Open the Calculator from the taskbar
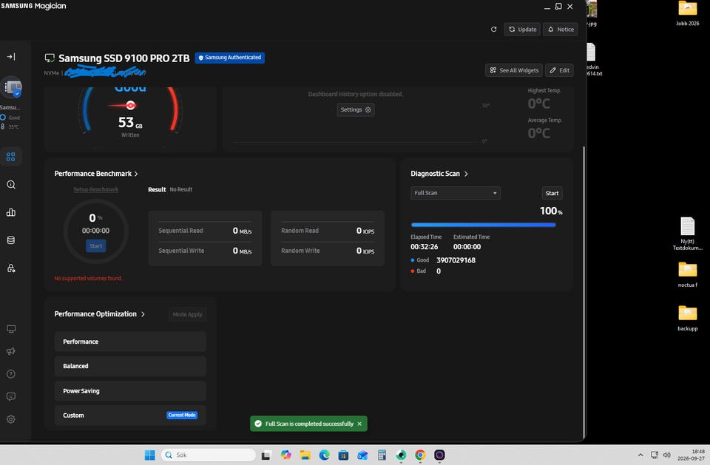 click(x=382, y=455)
